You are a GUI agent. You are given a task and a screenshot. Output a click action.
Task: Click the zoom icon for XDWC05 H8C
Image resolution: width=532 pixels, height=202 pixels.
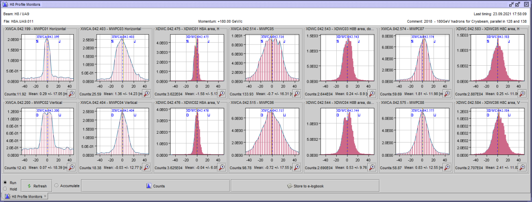[522, 94]
